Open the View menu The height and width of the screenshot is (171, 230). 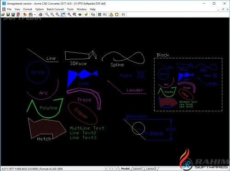[17, 9]
